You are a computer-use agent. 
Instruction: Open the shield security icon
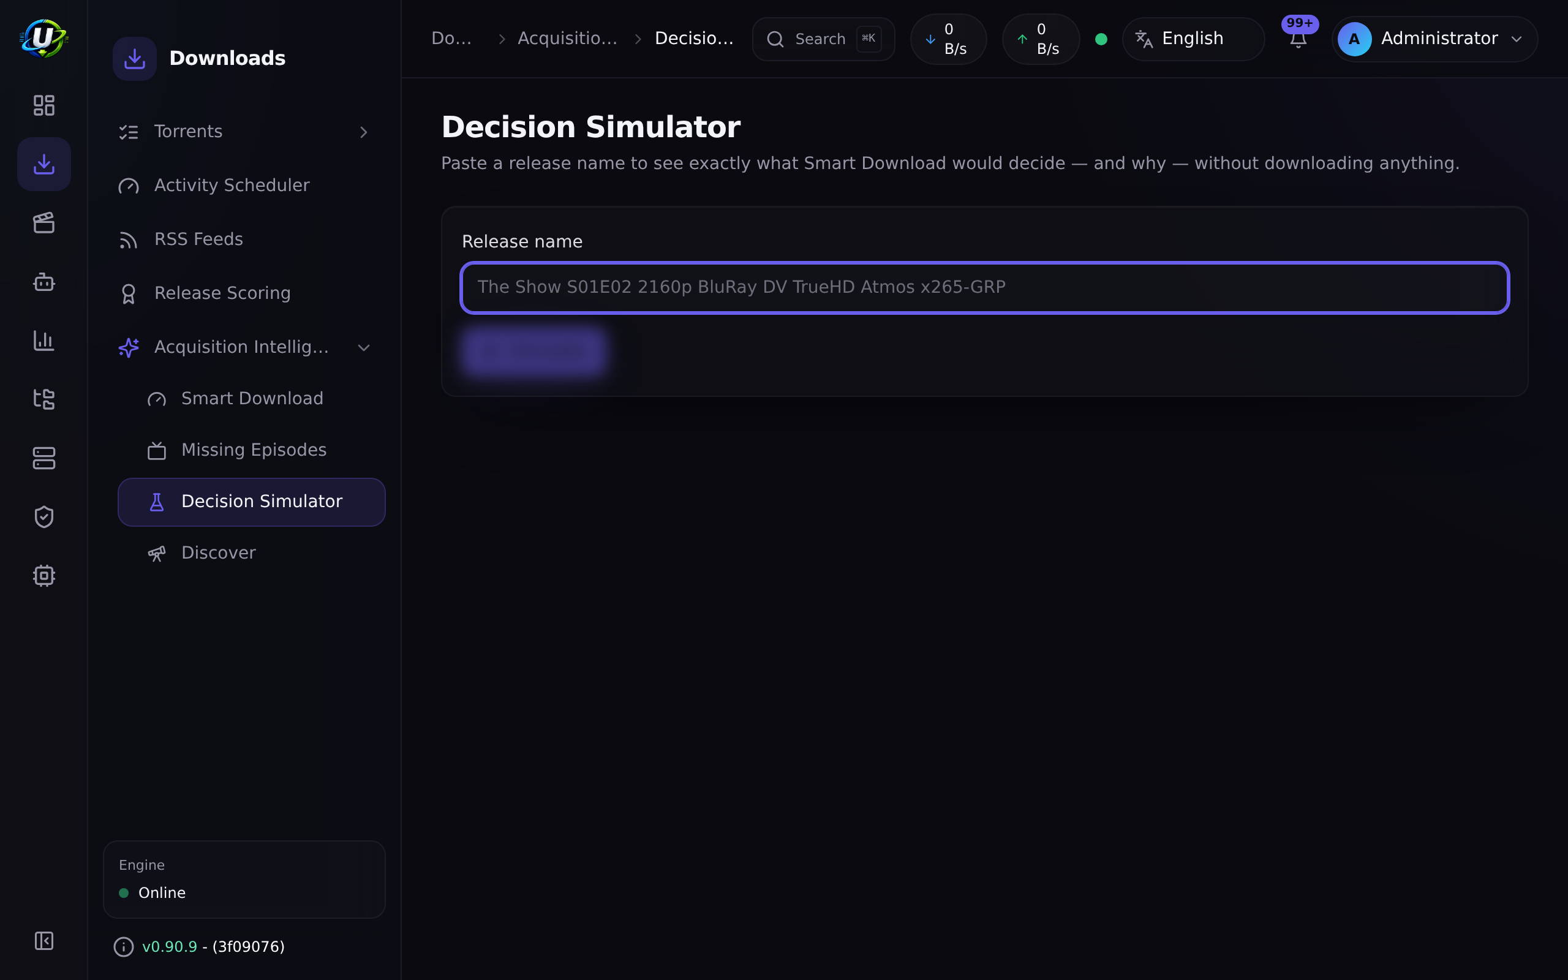[x=43, y=517]
